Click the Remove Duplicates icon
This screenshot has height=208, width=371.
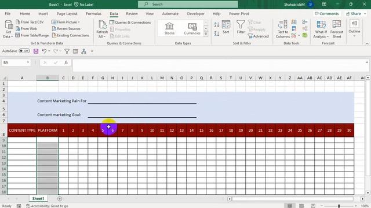pos(294,28)
